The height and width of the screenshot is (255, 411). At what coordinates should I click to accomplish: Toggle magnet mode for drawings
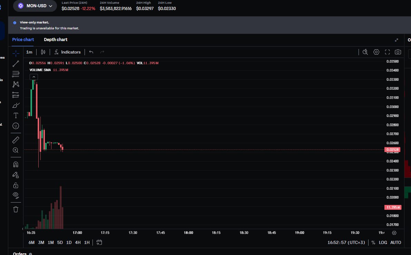tap(16, 164)
